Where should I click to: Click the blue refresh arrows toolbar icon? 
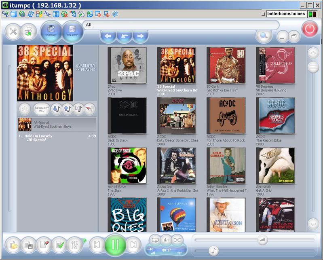(x=30, y=14)
